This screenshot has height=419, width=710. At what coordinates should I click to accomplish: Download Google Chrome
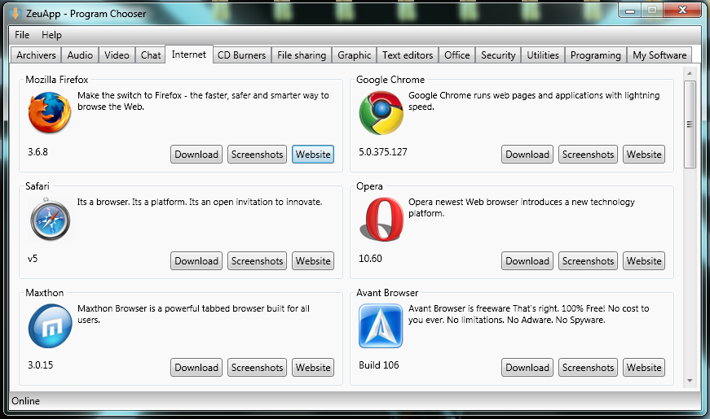coord(527,154)
